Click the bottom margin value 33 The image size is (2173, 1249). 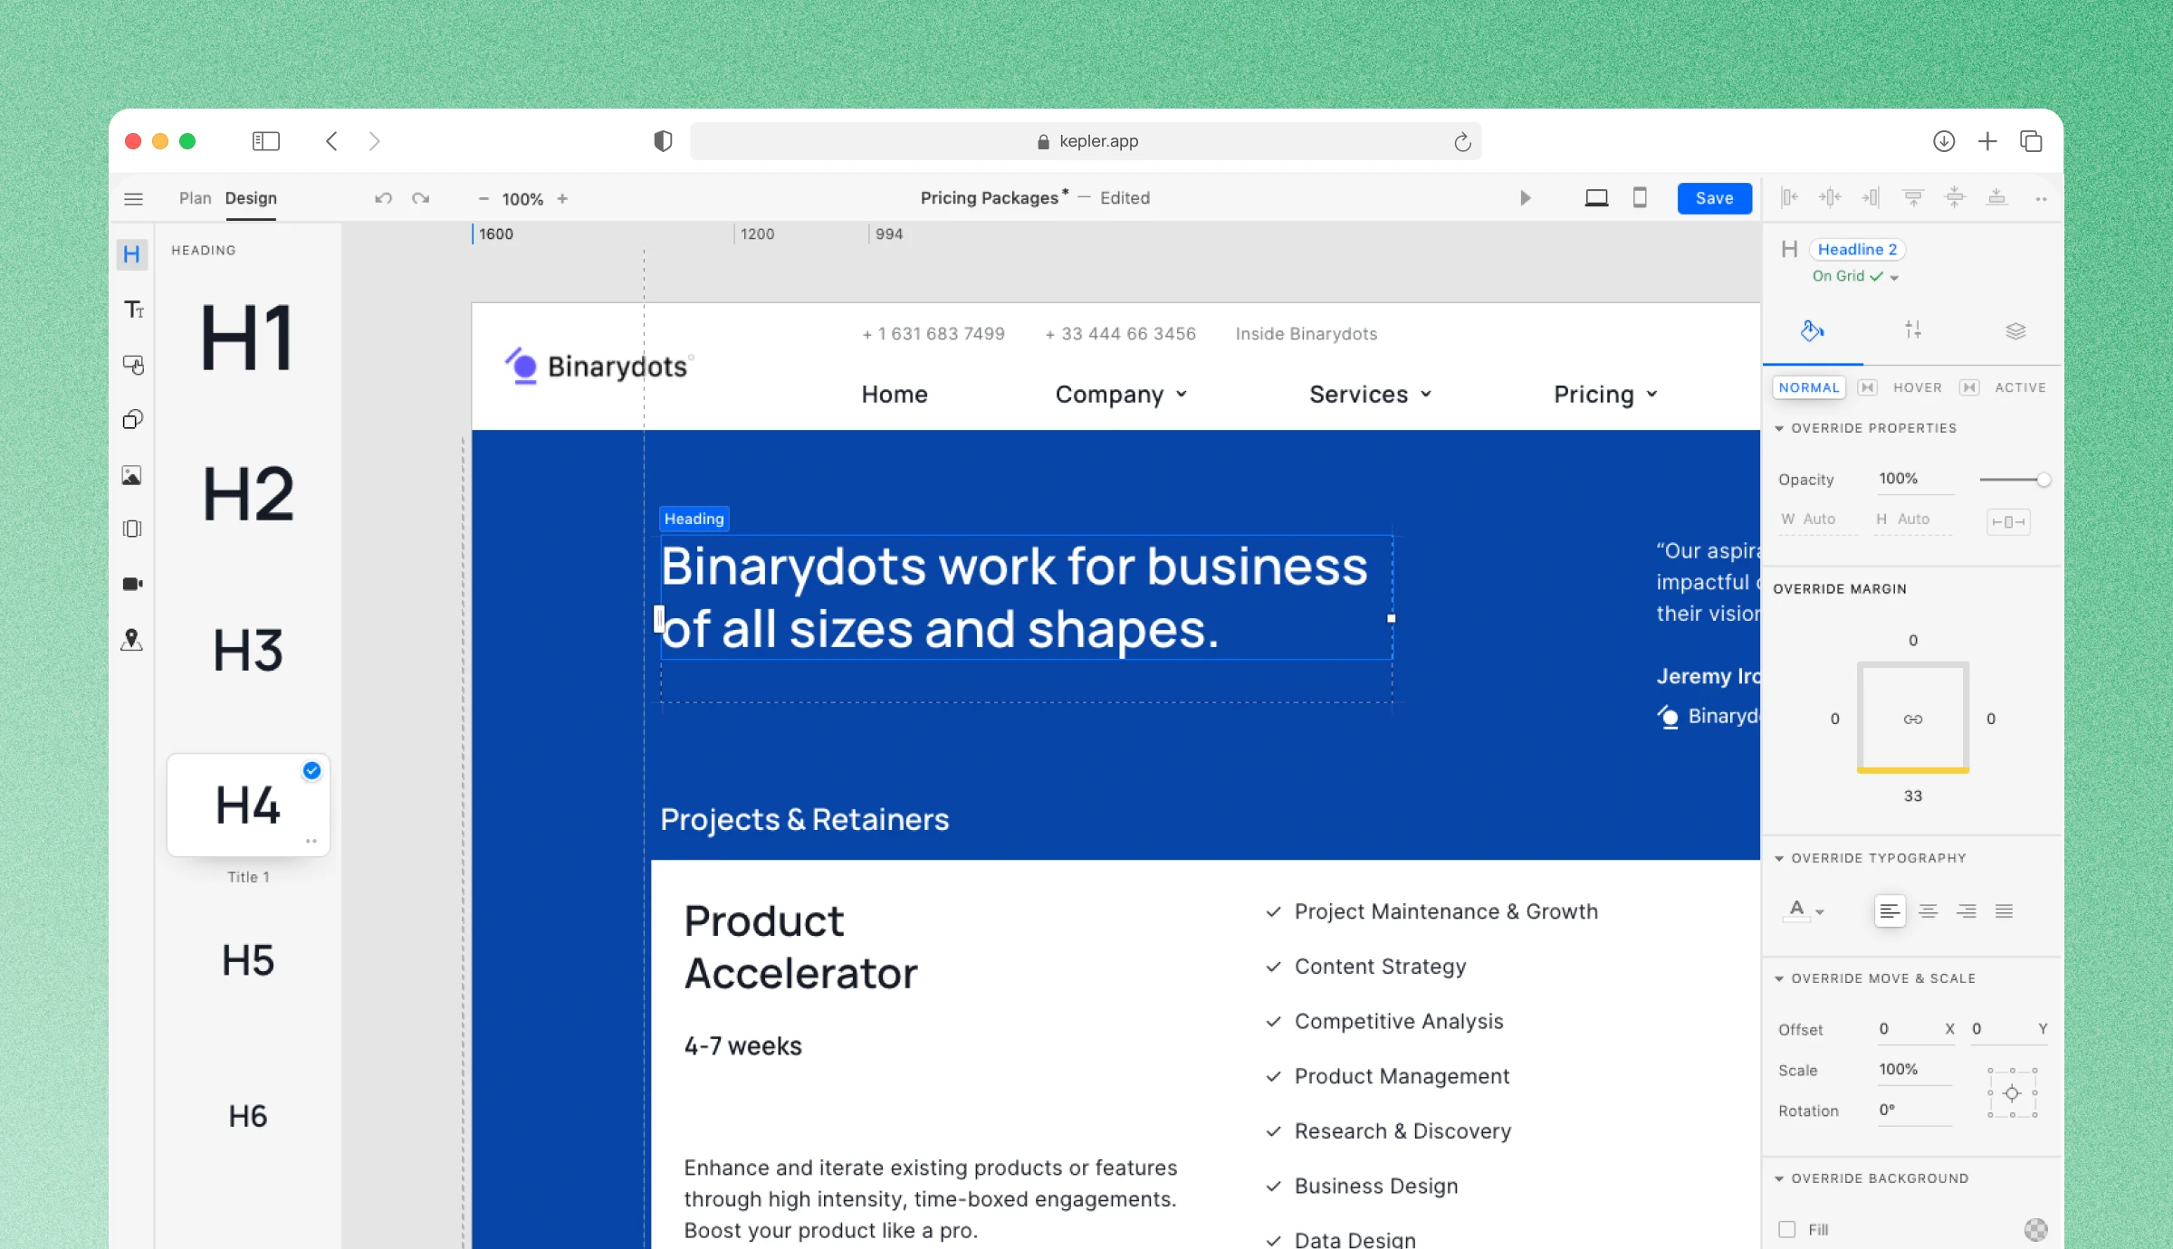(1912, 796)
